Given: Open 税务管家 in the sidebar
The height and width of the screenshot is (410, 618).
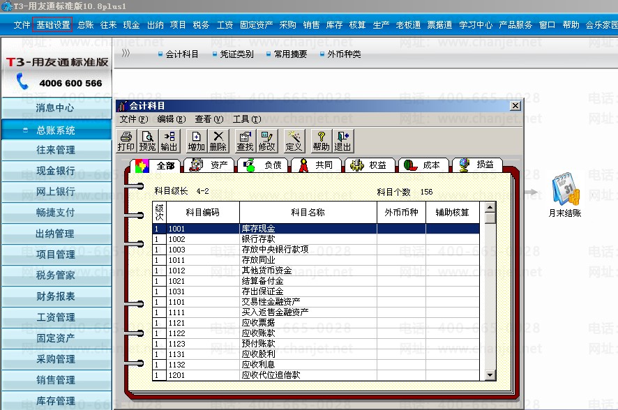Looking at the screenshot, I should click(x=56, y=275).
